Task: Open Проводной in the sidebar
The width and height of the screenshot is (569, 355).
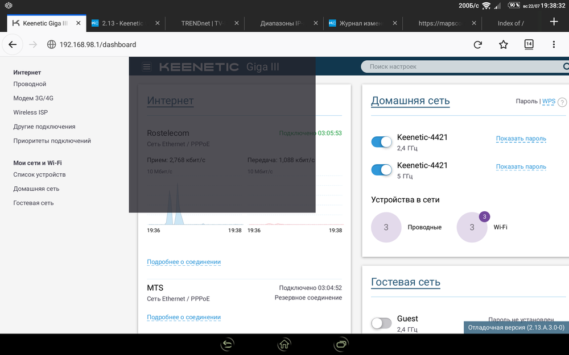Action: (x=30, y=84)
